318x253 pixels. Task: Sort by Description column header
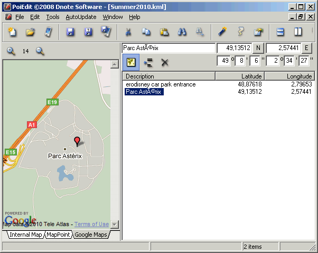[x=169, y=76]
